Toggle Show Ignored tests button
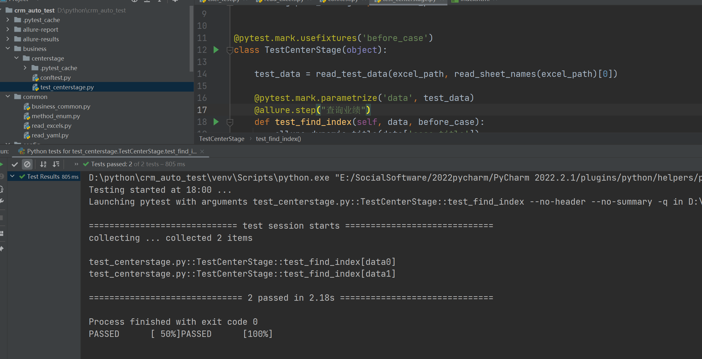702x359 pixels. (x=27, y=164)
